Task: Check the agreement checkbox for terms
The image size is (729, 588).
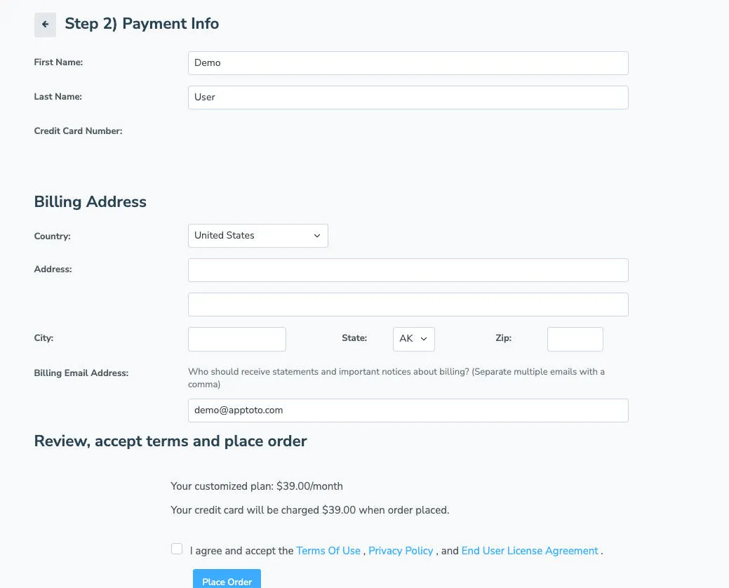Action: [x=176, y=548]
